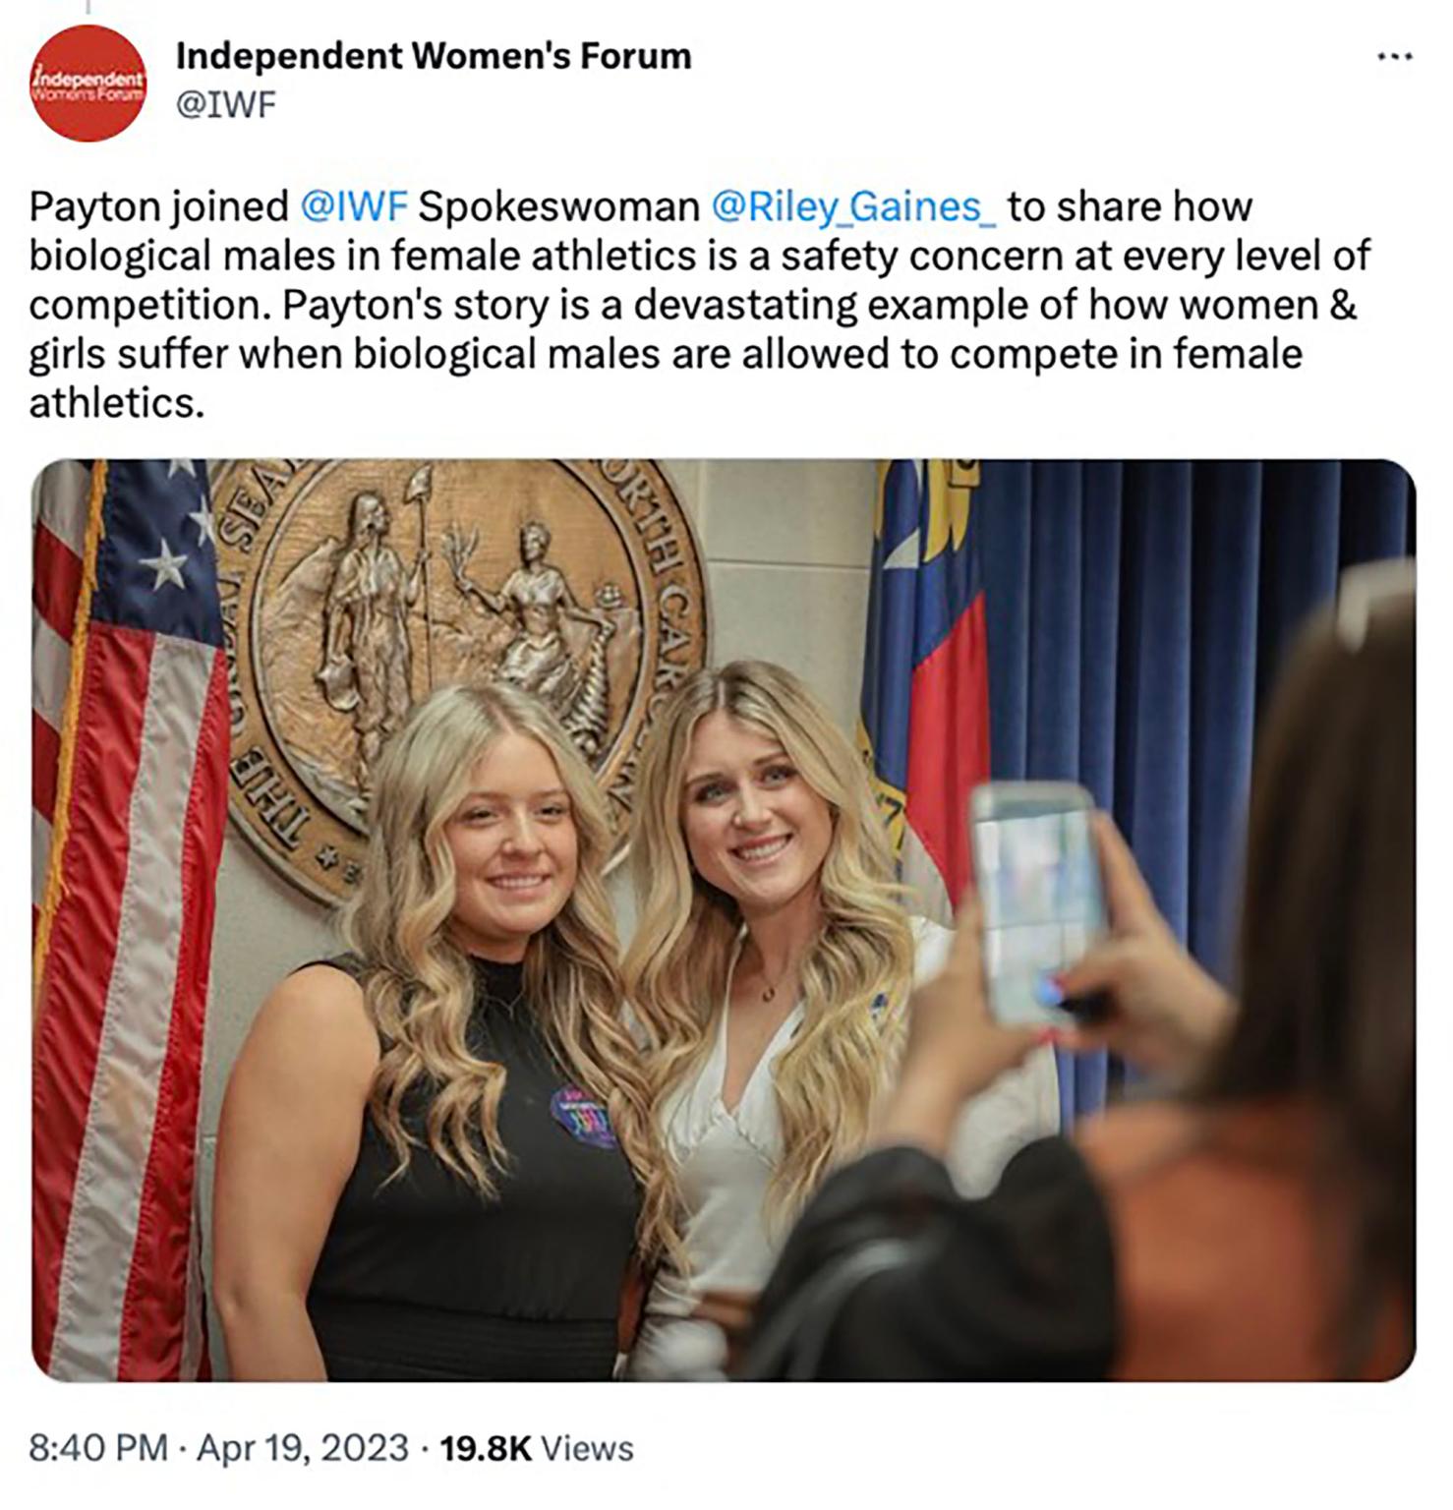
Task: Click the Apr 19, 2023 date
Action: click(303, 1448)
